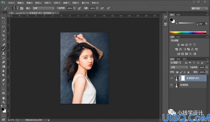Image resolution: width=210 pixels, height=122 pixels.
Task: Select the Move tool
Action: [x=4, y=18]
